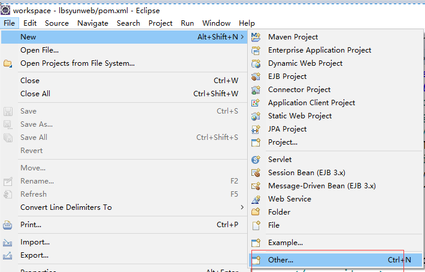Viewport: 425px width, 272px height.
Task: Click the Connector Project icon
Action: (256, 90)
